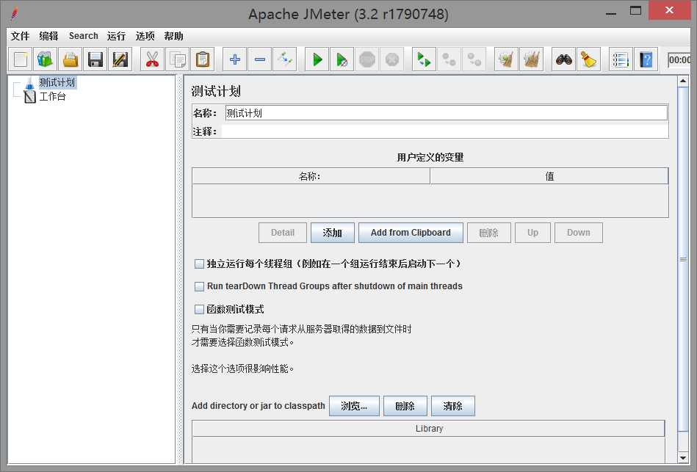This screenshot has height=472, width=697.
Task: Click the grey Stop test icon
Action: click(366, 59)
